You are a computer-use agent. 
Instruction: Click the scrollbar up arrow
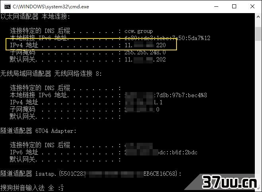click(x=258, y=17)
